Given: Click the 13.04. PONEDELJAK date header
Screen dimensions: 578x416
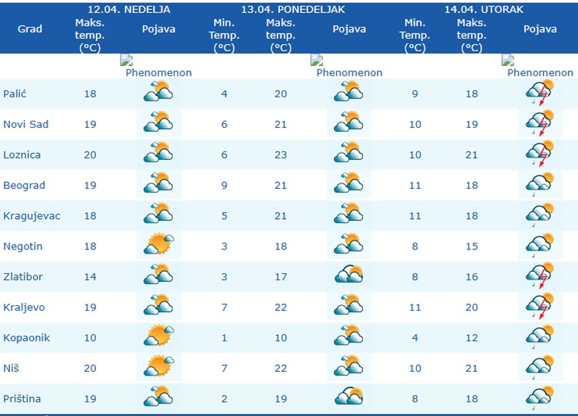Looking at the screenshot, I should [x=293, y=10].
